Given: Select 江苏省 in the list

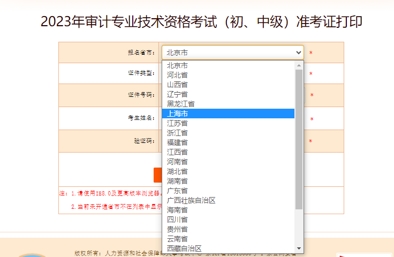Looking at the screenshot, I should coord(228,123).
